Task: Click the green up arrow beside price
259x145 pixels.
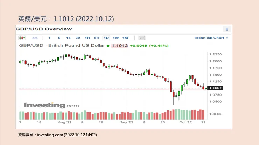Action: point(108,46)
